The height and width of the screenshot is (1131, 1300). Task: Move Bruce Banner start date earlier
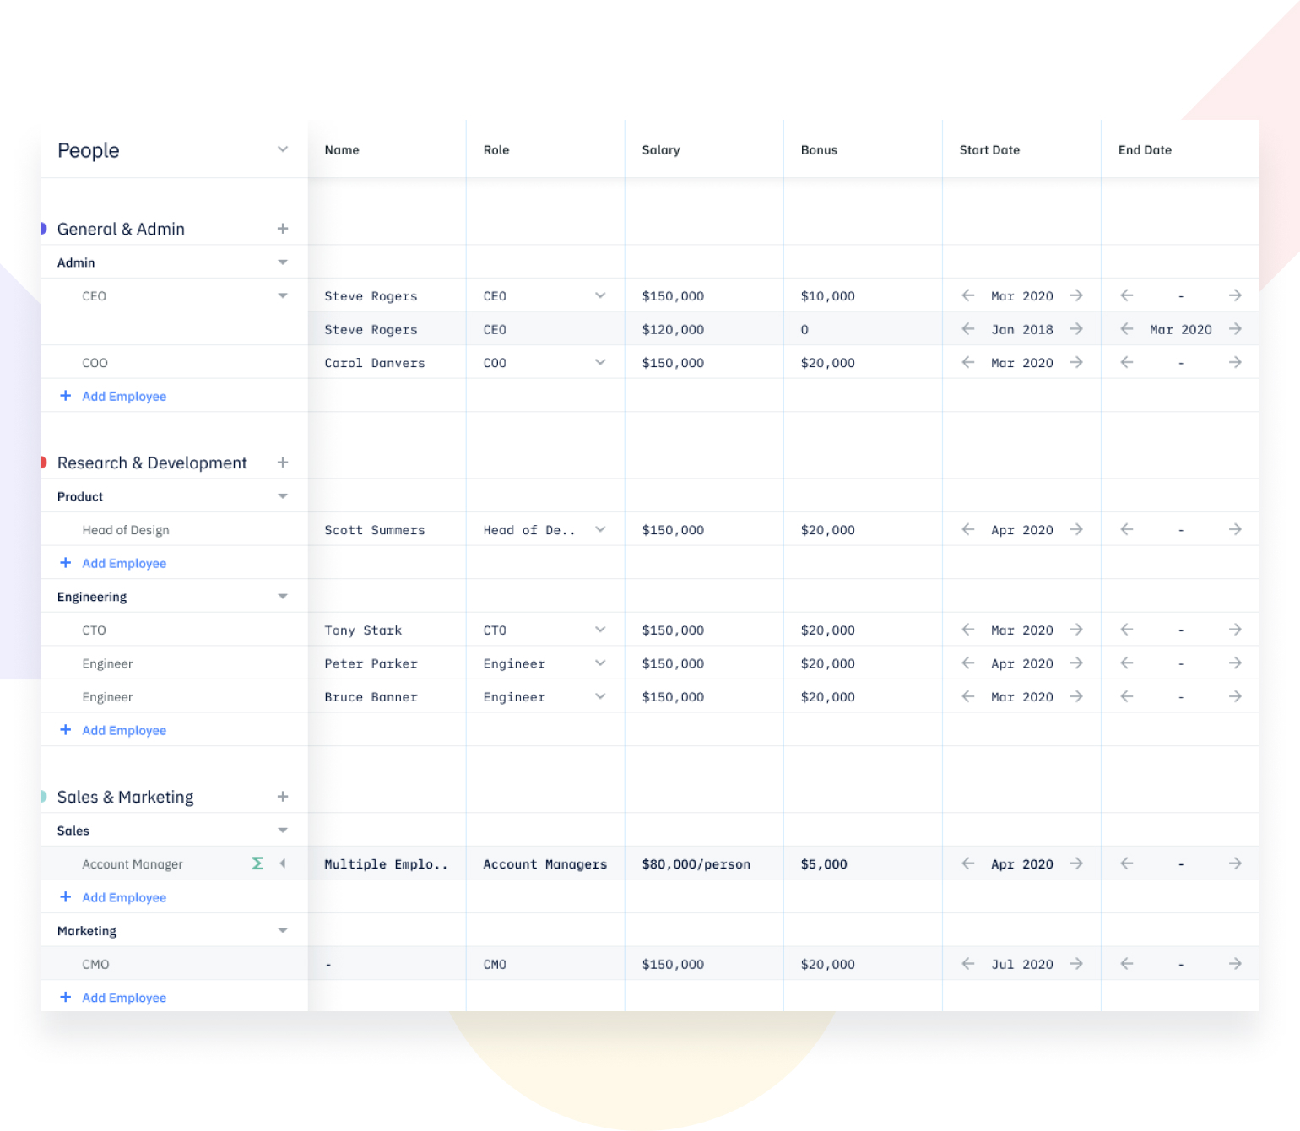(968, 696)
